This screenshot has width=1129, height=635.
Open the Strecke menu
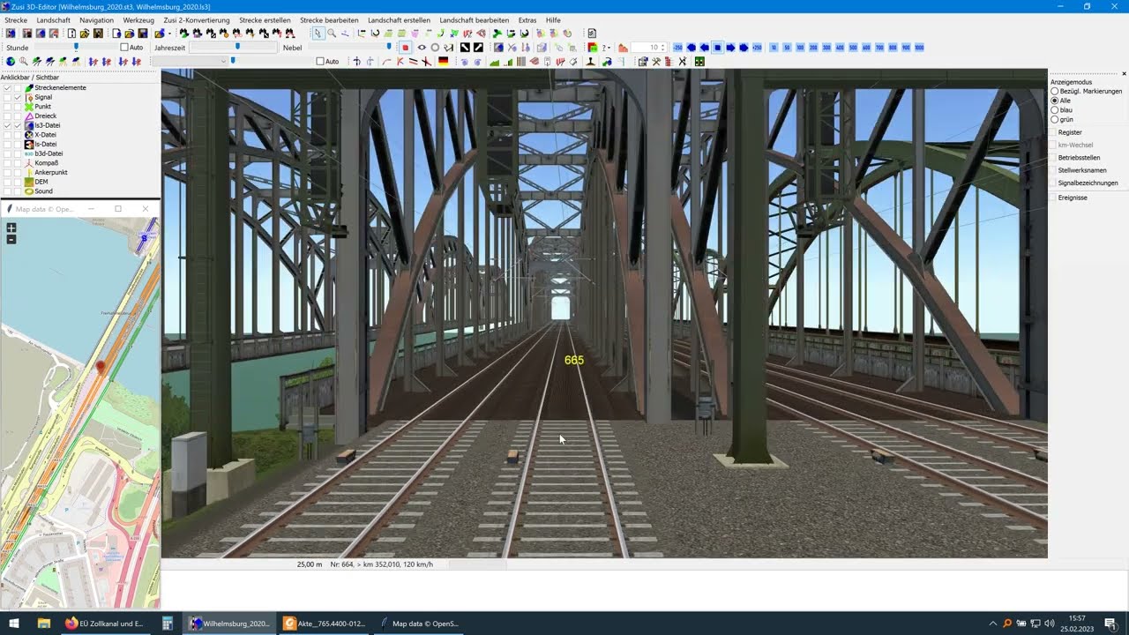pyautogui.click(x=16, y=19)
